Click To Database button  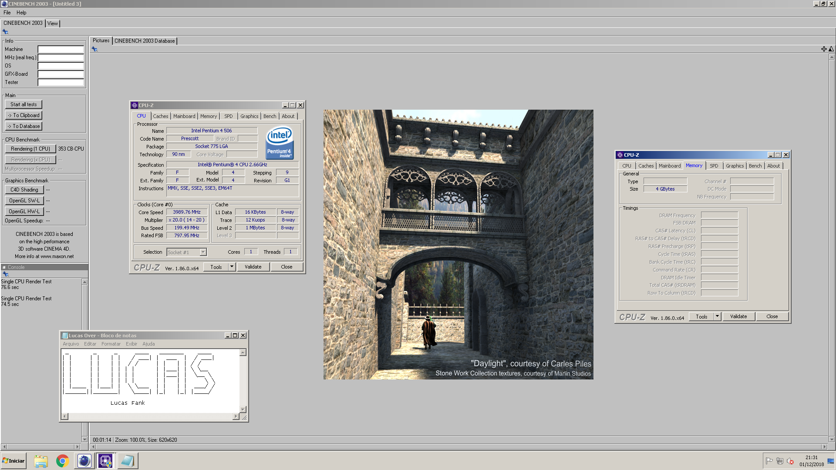[24, 126]
